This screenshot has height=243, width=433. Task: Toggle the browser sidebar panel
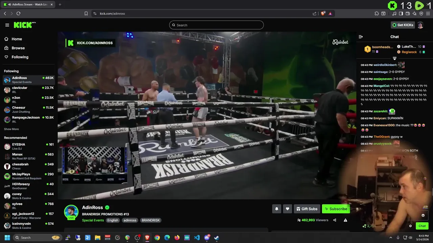[401, 13]
